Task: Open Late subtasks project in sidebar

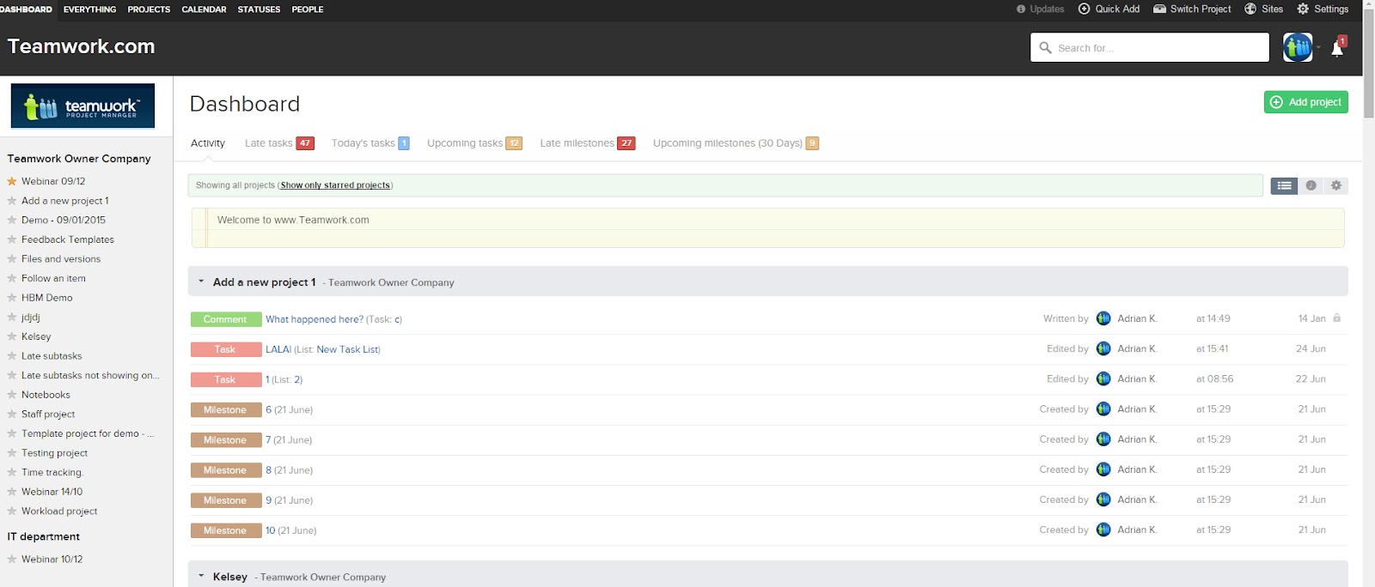Action: click(52, 356)
